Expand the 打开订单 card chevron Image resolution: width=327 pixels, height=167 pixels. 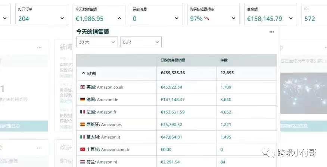[62, 18]
